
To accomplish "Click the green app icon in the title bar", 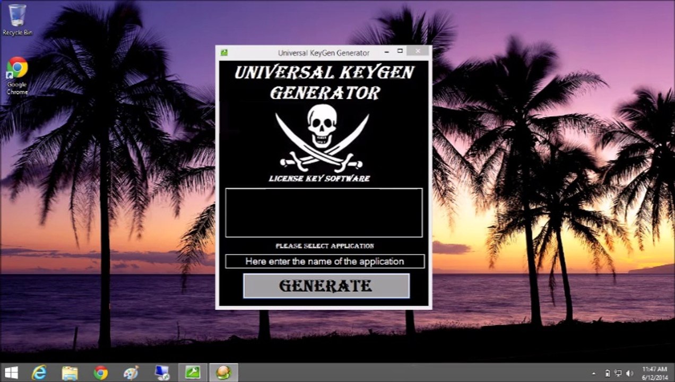I will tap(224, 53).
